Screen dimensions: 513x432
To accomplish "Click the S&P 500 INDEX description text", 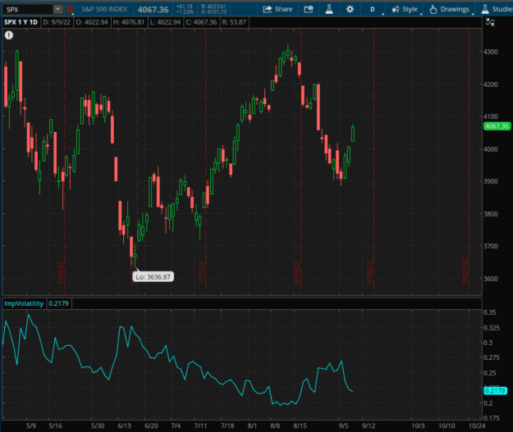I will point(104,9).
